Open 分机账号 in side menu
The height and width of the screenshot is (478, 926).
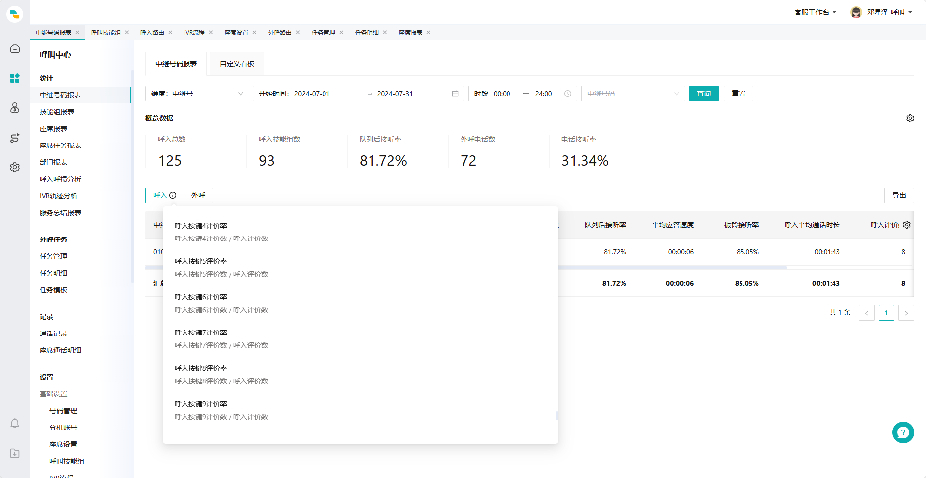[x=63, y=428]
